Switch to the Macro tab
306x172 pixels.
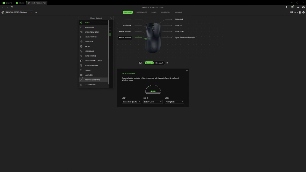click(20, 3)
